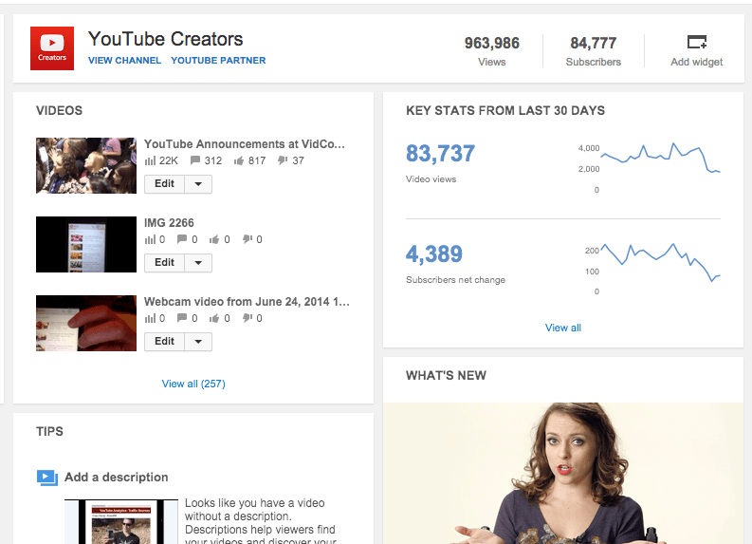Click thumbs-down icon on VidCon video
752x544 pixels.
[x=283, y=161]
